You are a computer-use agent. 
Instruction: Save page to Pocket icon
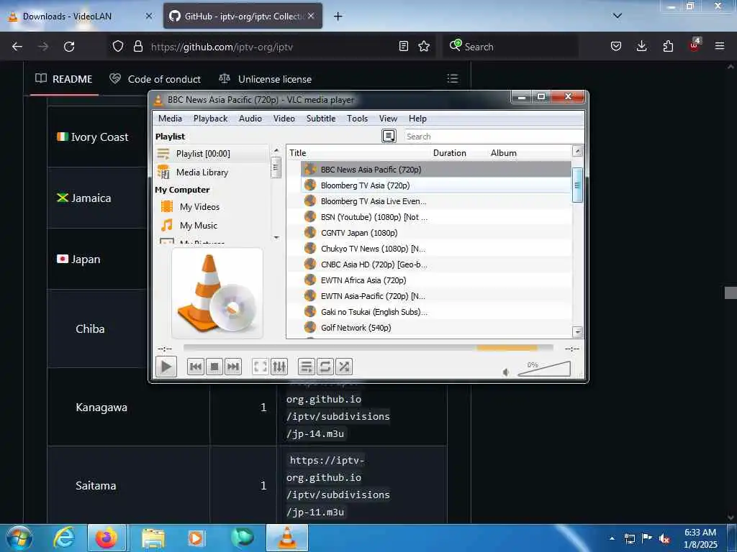pyautogui.click(x=616, y=46)
